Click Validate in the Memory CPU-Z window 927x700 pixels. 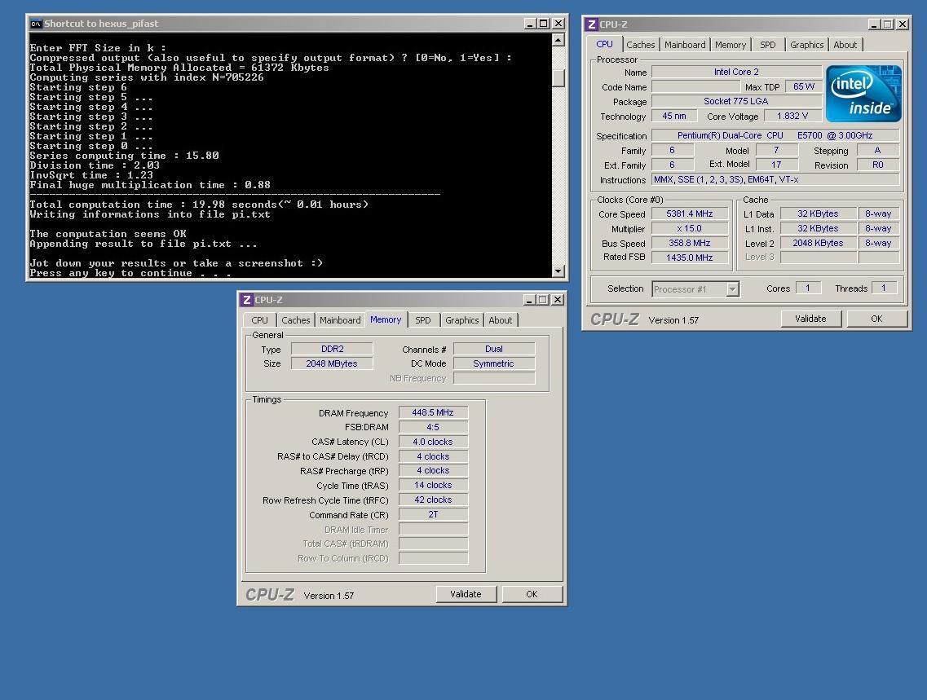point(466,594)
